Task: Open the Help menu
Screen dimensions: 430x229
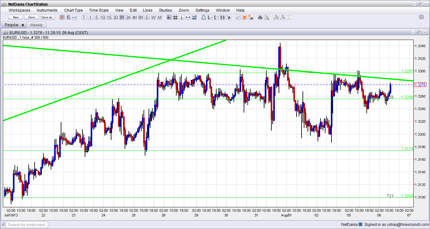Action: (240, 10)
